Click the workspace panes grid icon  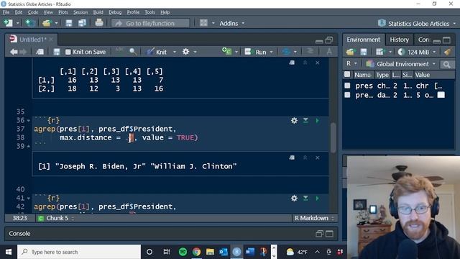tap(203, 23)
